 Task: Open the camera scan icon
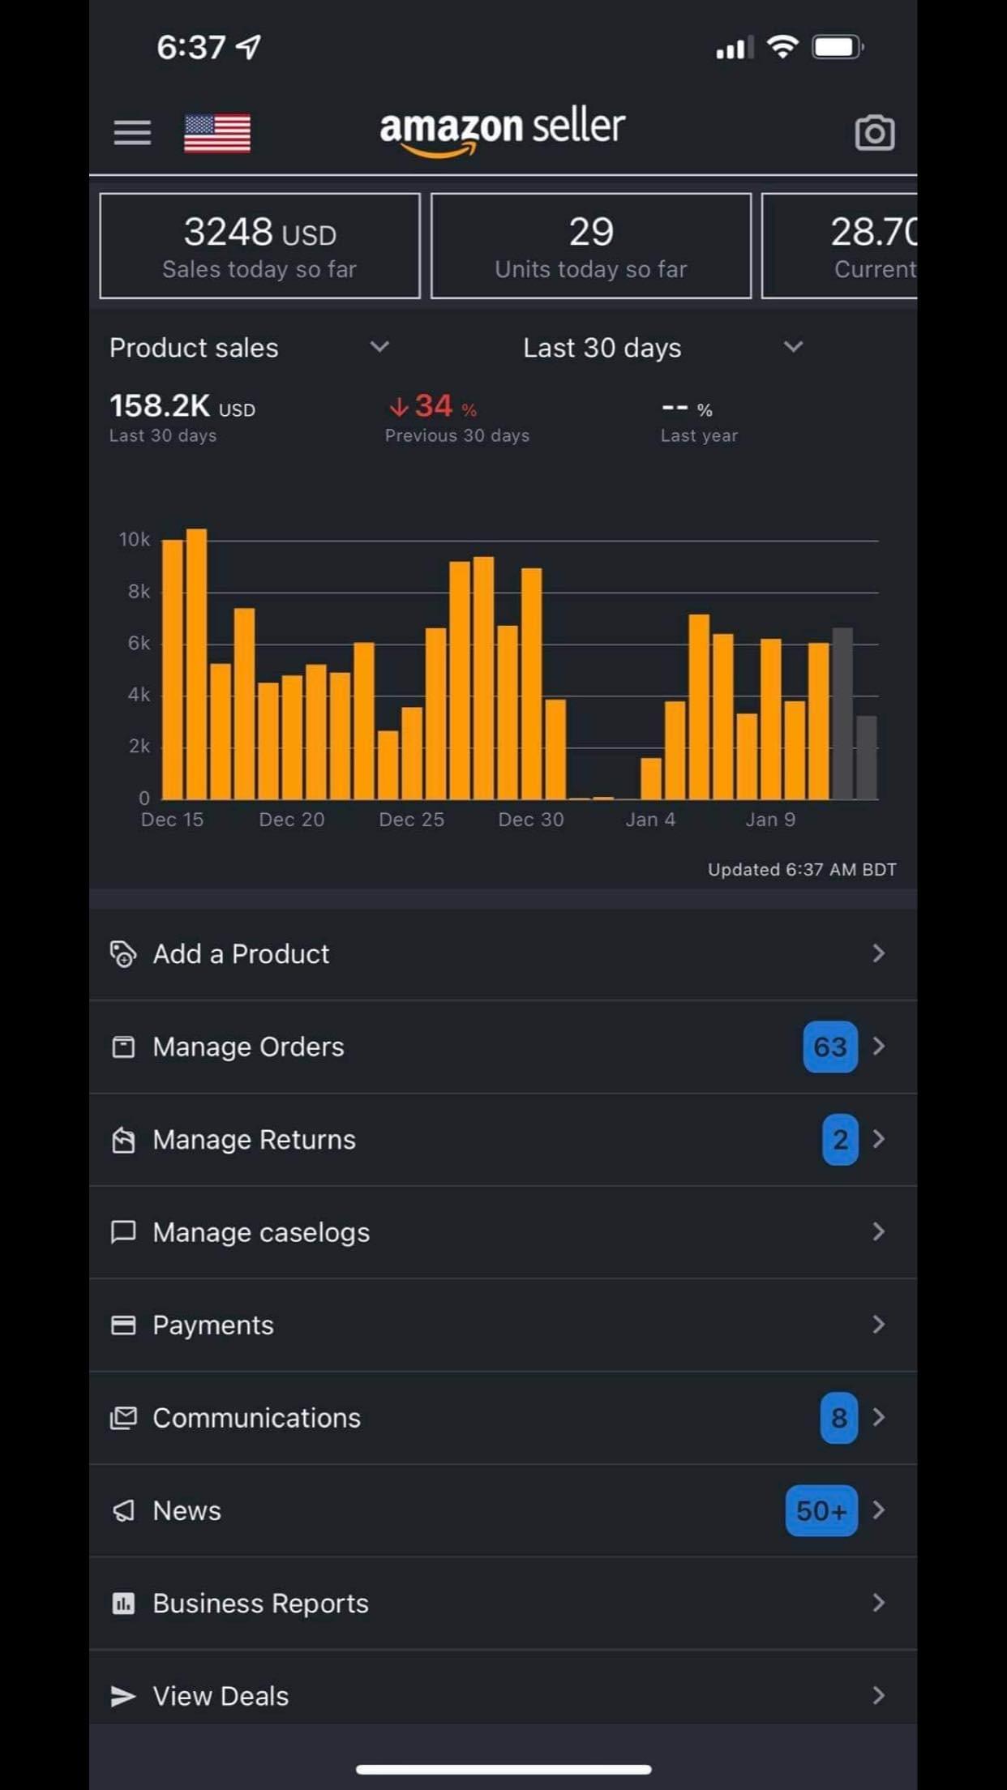[x=874, y=133]
